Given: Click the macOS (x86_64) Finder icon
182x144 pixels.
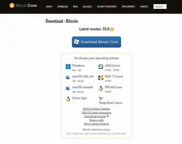Looking at the screenshot, I should coord(68,77).
